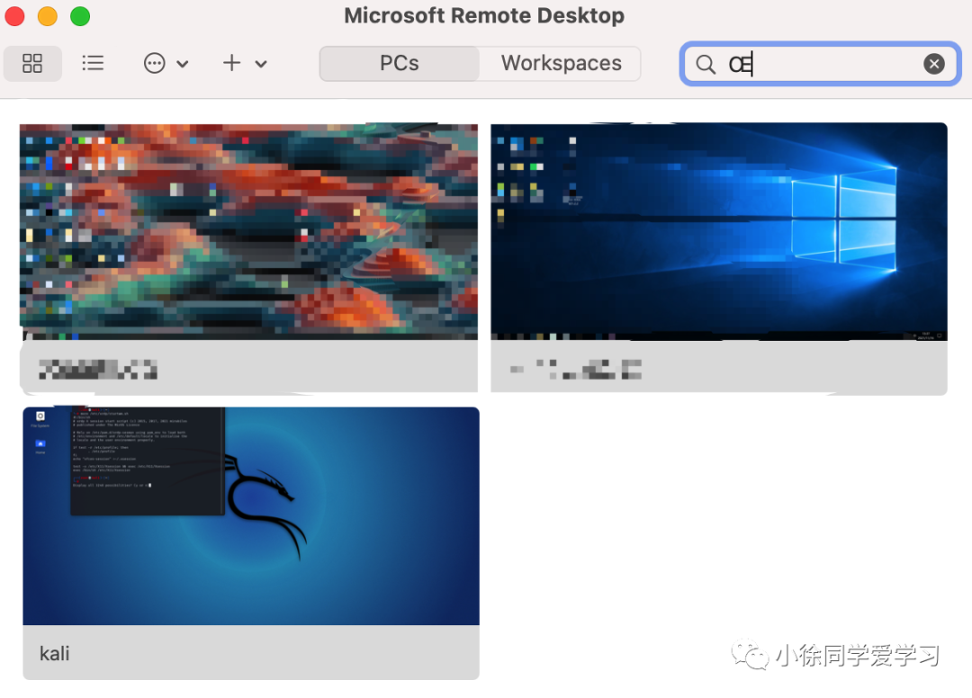This screenshot has height=698, width=972.
Task: Select the kali label text
Action: tap(55, 653)
